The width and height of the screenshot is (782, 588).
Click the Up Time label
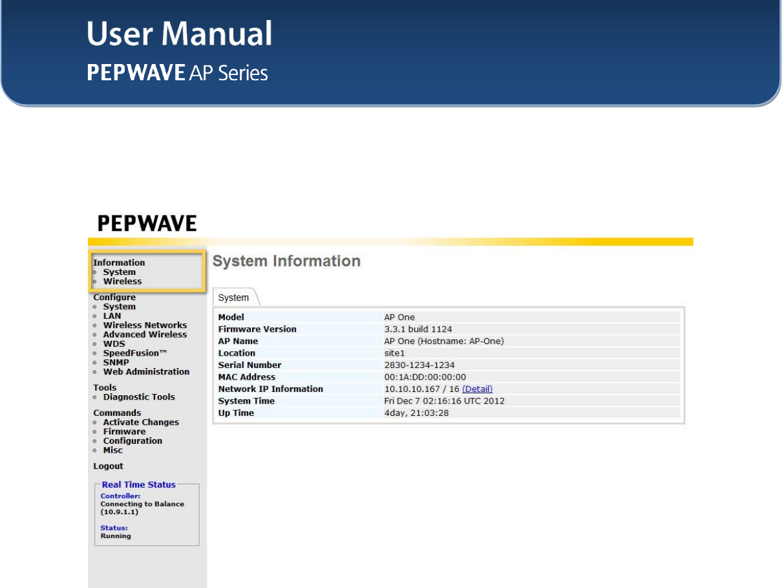tap(236, 413)
